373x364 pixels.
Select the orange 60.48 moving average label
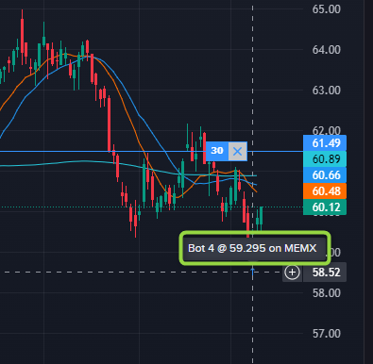click(x=325, y=191)
